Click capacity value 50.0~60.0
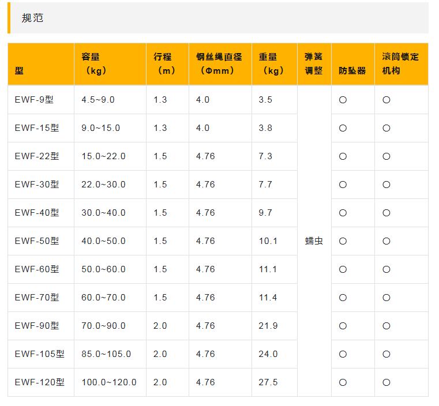This screenshot has width=439, height=406. [104, 269]
